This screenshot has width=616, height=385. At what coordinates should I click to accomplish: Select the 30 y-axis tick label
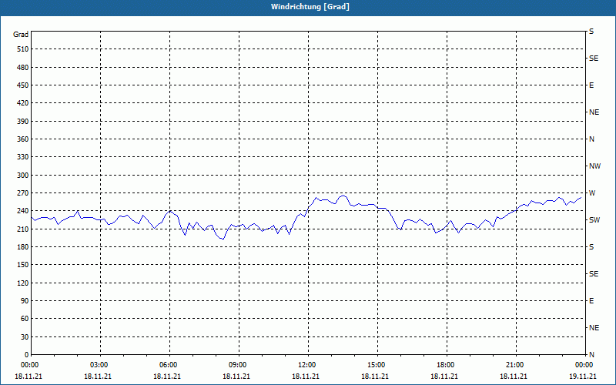point(25,337)
